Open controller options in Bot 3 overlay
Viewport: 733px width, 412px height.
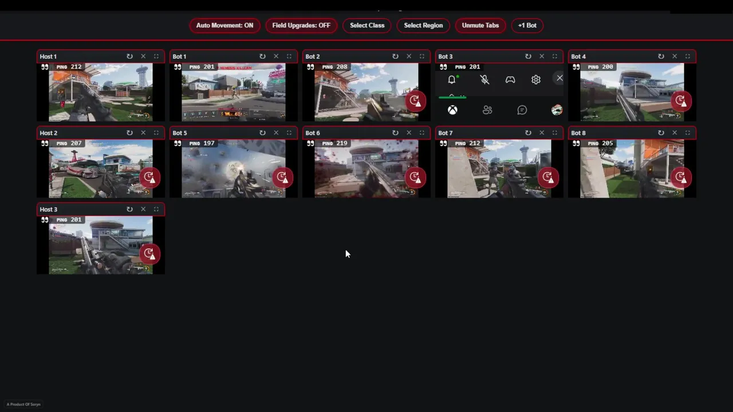(x=510, y=80)
